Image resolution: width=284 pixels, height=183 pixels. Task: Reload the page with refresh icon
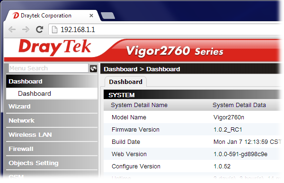pos(39,29)
